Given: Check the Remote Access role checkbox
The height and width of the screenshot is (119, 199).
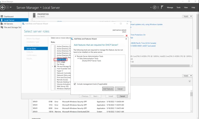Looking at the screenshot, I should 55,80.
